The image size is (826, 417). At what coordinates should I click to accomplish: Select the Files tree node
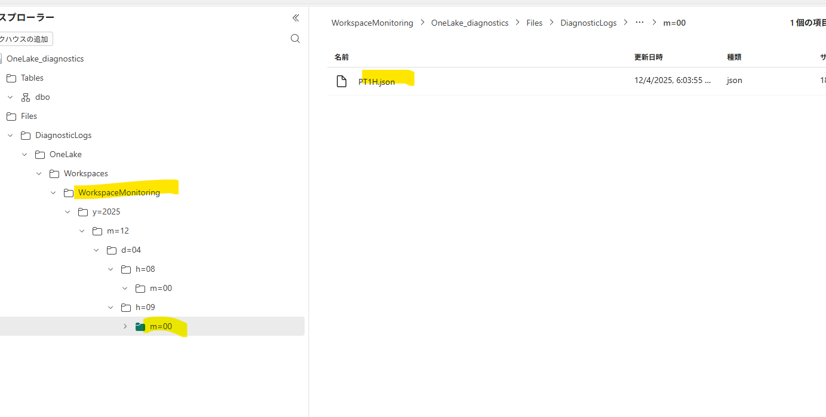[29, 116]
